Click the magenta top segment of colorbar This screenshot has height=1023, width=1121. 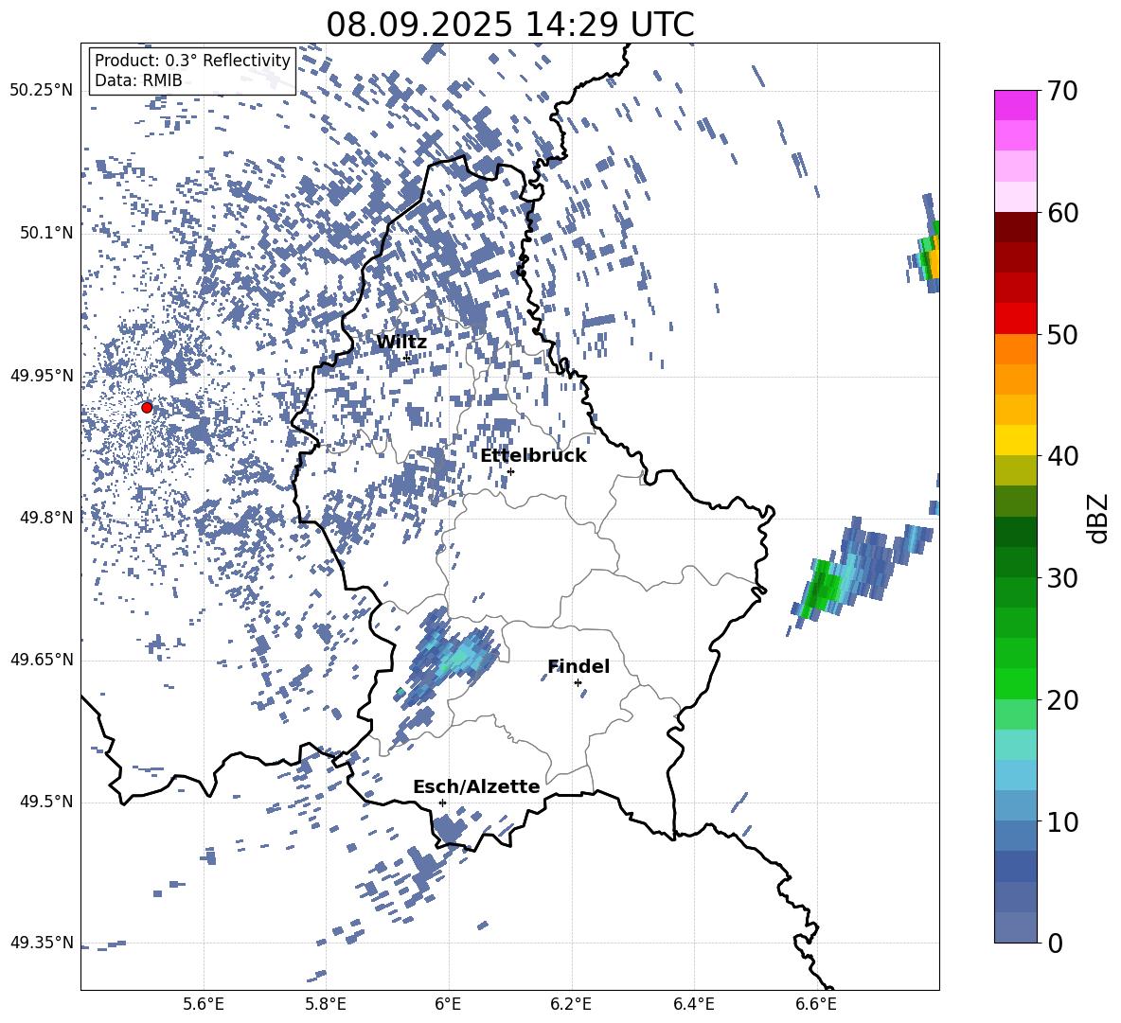pyautogui.click(x=1015, y=105)
